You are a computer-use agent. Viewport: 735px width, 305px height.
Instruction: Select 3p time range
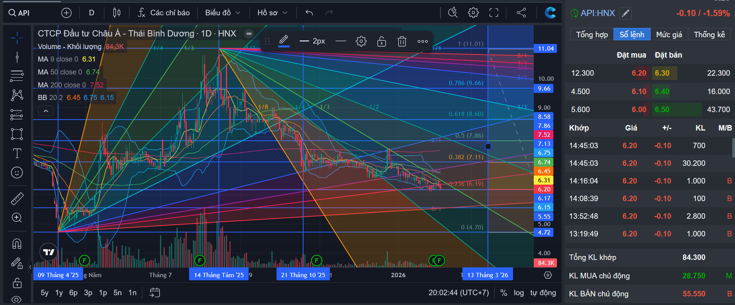pyautogui.click(x=88, y=293)
